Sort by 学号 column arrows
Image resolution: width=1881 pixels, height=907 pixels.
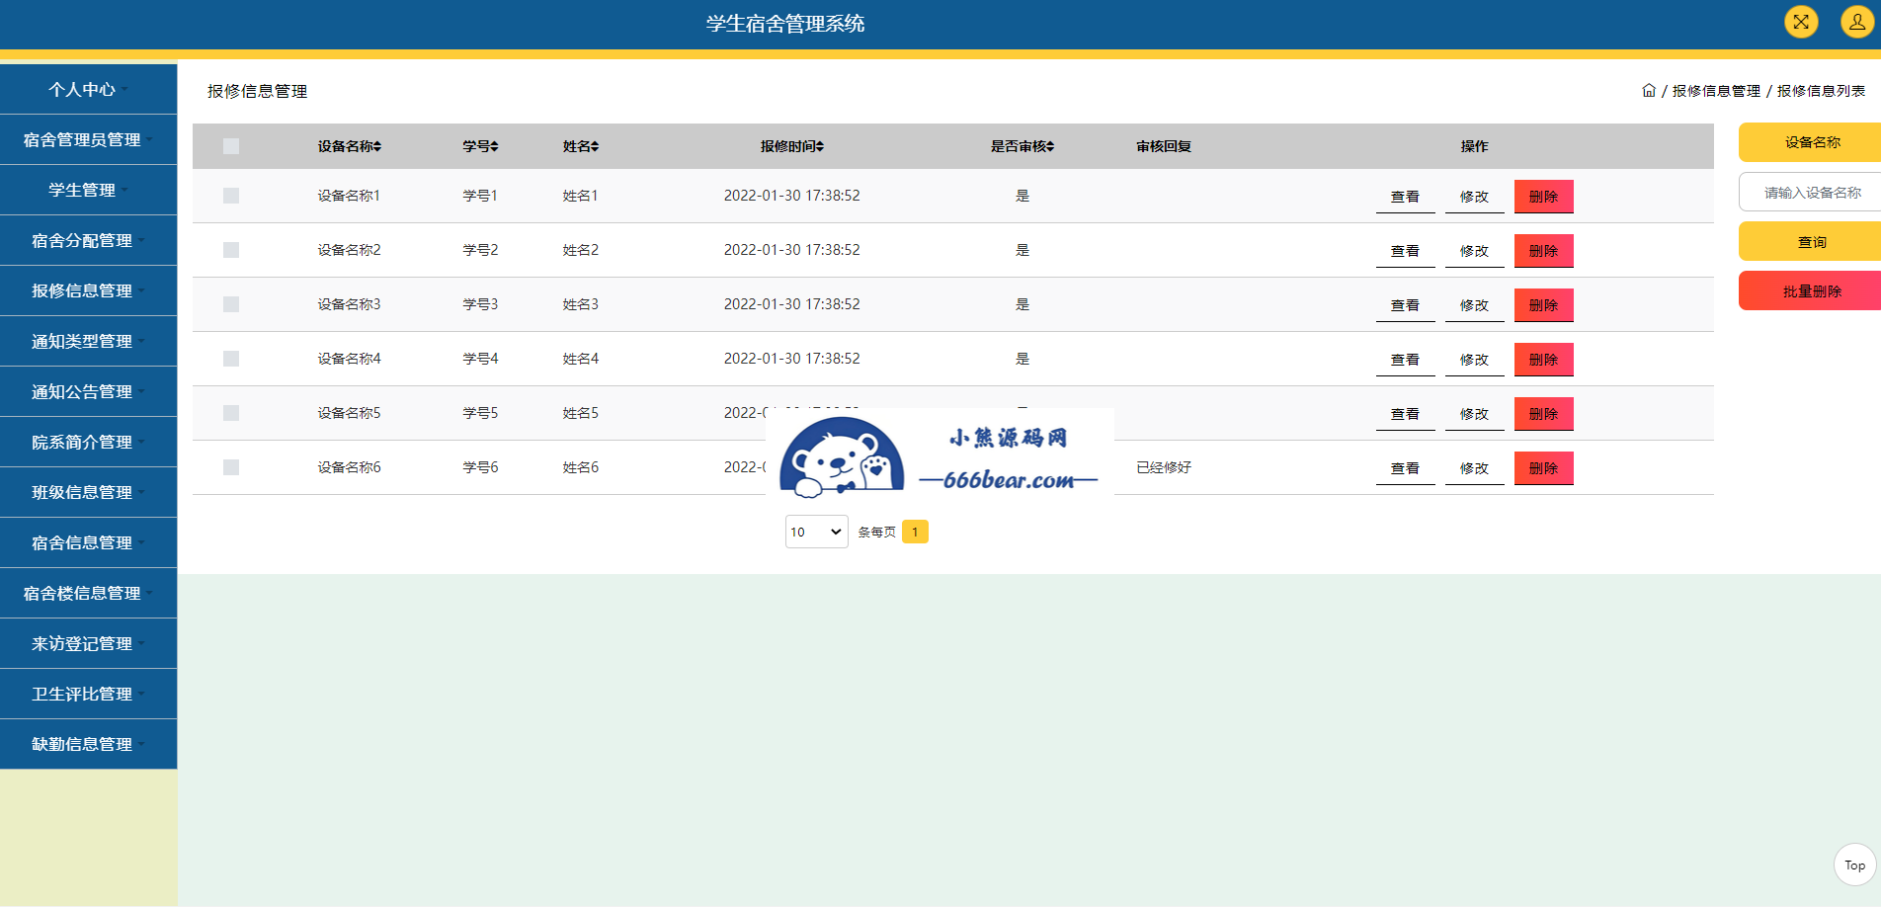click(x=494, y=146)
